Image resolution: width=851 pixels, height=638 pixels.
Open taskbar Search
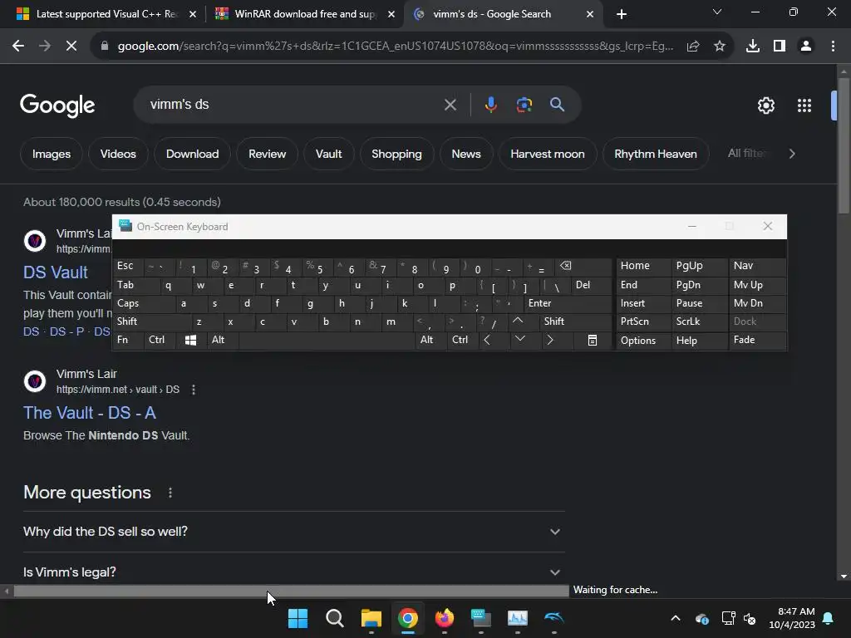[334, 618]
